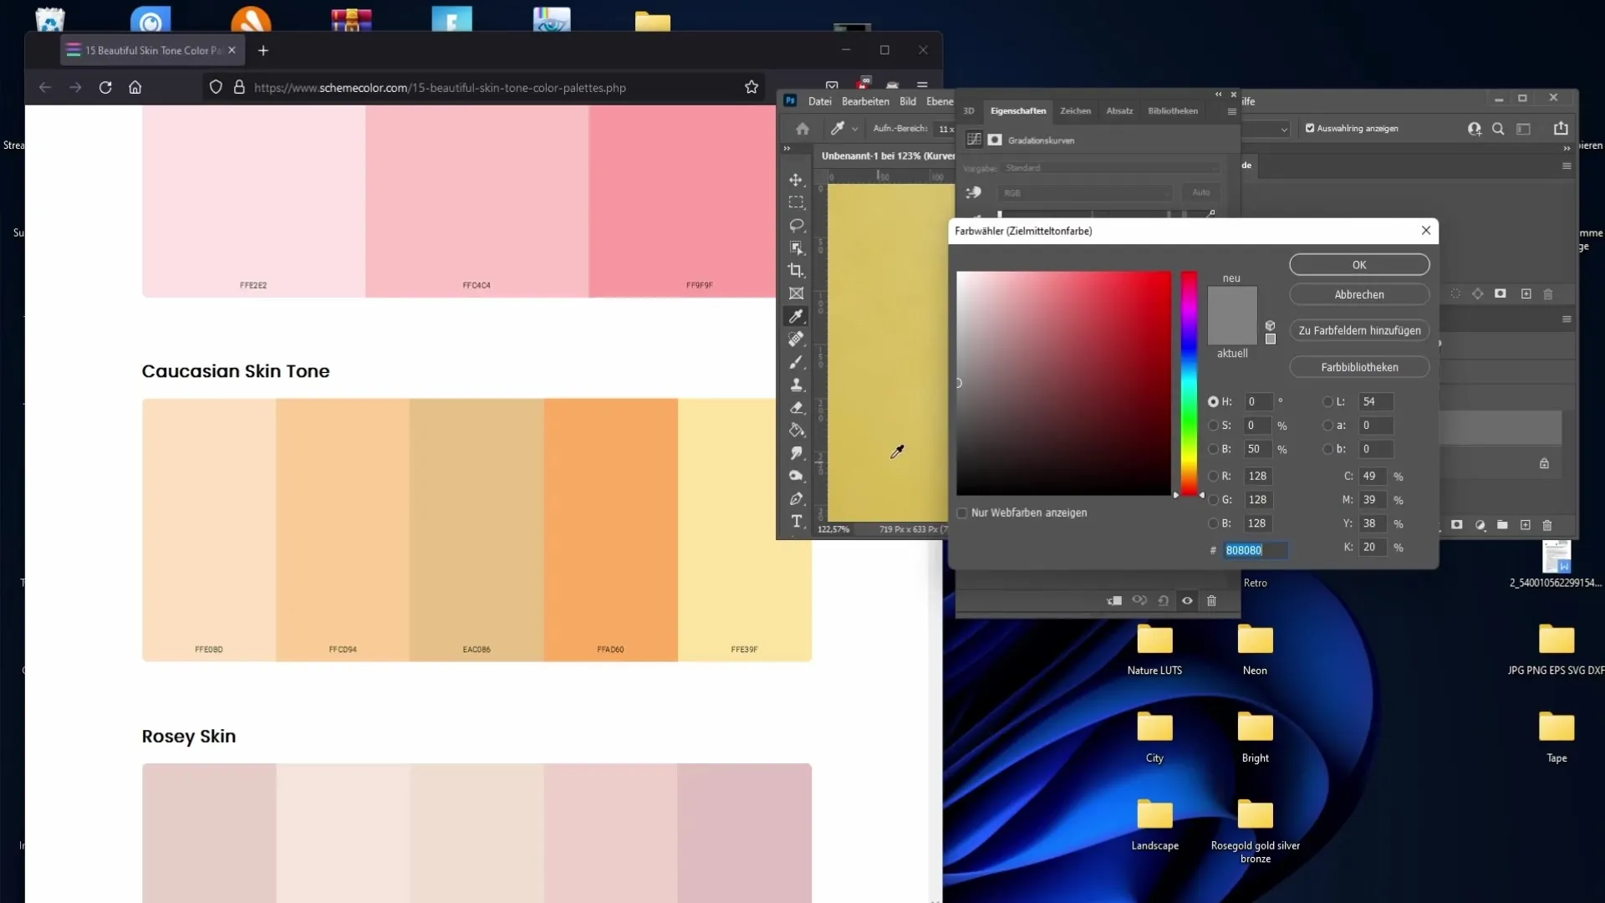The height and width of the screenshot is (903, 1605).
Task: Bookmark the page with the star icon
Action: click(752, 87)
